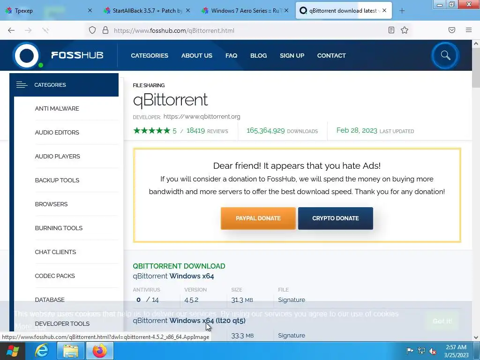Open CATEGORIES in the top navigation
This screenshot has height=360, width=480.
click(150, 56)
